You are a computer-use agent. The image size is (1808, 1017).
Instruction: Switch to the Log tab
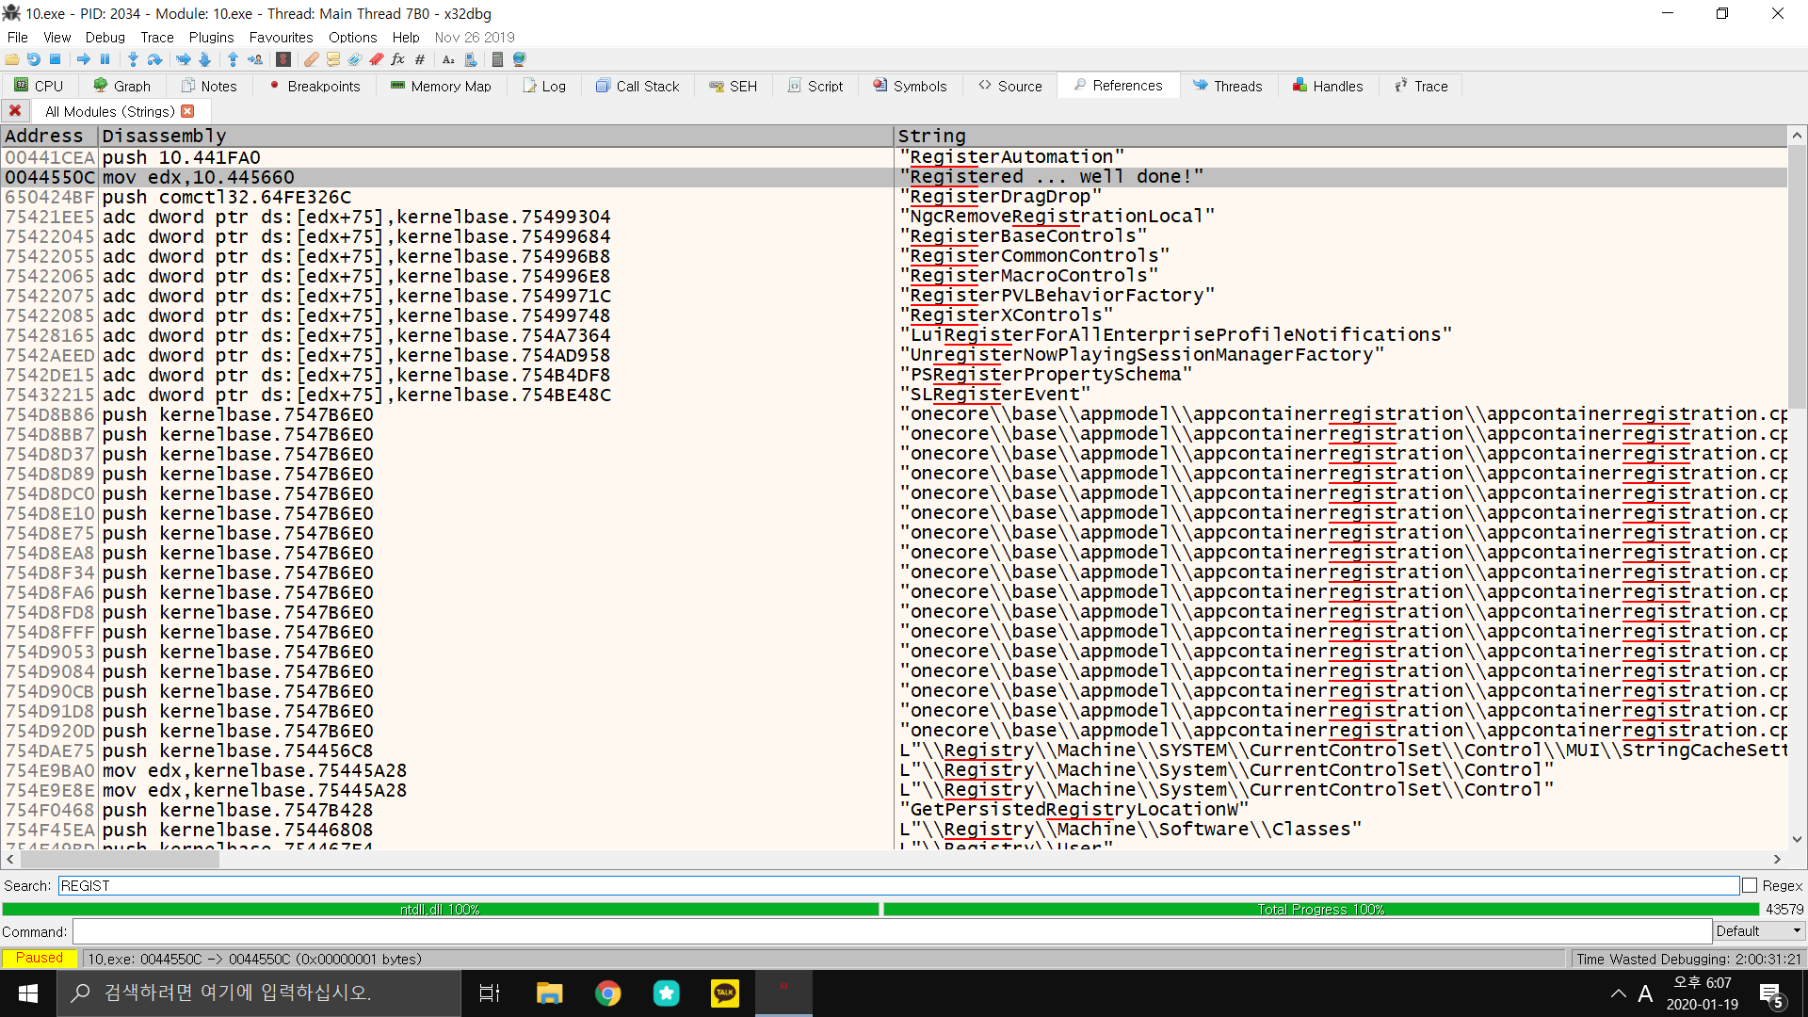pyautogui.click(x=545, y=86)
